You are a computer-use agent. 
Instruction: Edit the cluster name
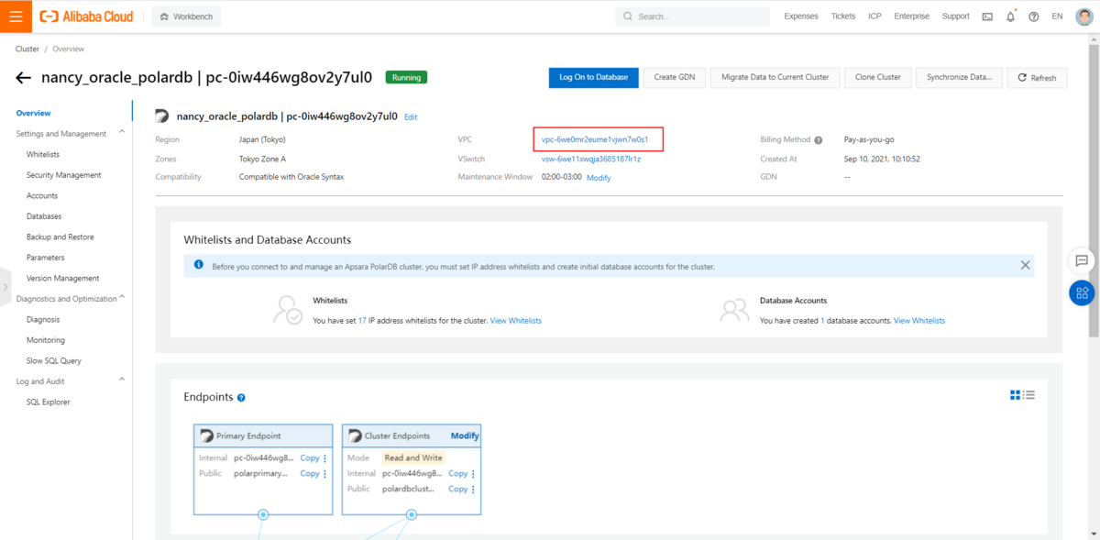[411, 117]
